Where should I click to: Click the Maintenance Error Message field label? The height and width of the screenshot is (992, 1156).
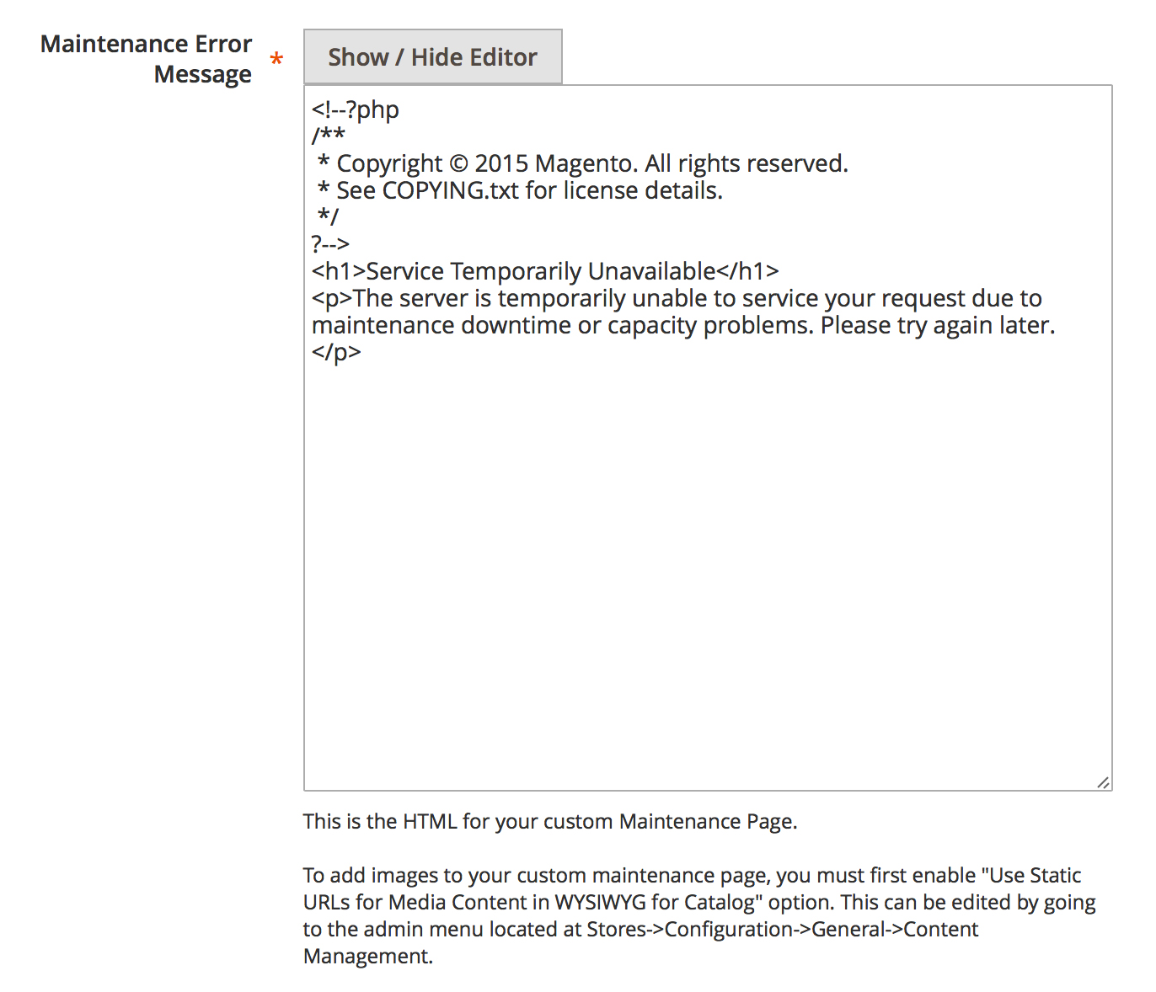[146, 59]
